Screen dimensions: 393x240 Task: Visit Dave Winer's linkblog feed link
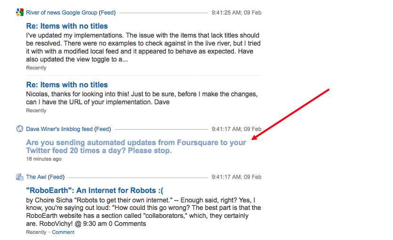click(x=59, y=129)
